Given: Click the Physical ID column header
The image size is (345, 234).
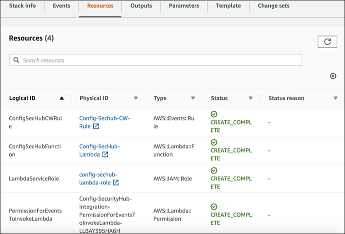Looking at the screenshot, I should 94,98.
